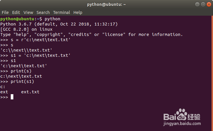Click the print(s) command line
The width and height of the screenshot is (213, 131).
pyautogui.click(x=16, y=71)
